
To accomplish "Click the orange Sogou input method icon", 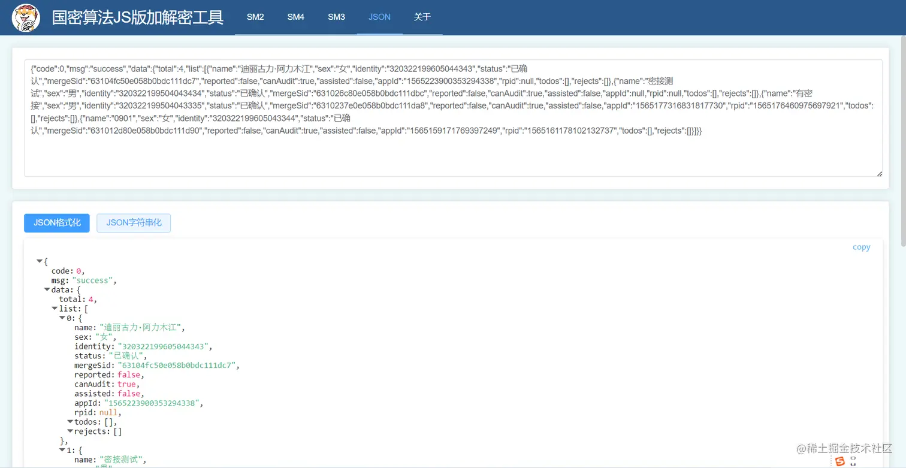I will (x=840, y=461).
